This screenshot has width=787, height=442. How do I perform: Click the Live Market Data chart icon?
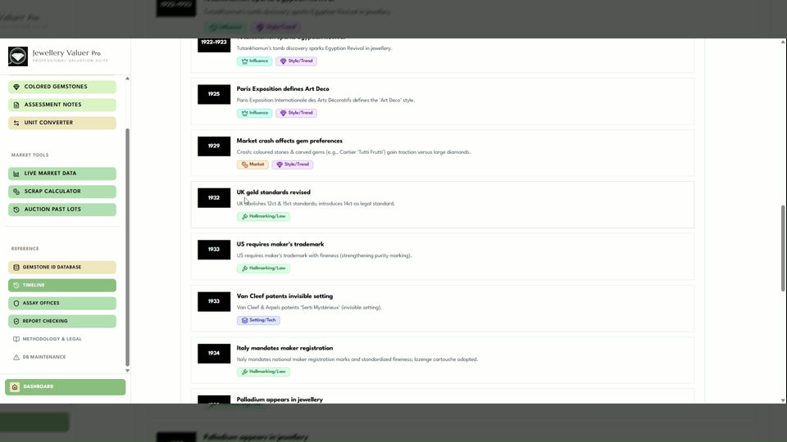click(x=16, y=174)
